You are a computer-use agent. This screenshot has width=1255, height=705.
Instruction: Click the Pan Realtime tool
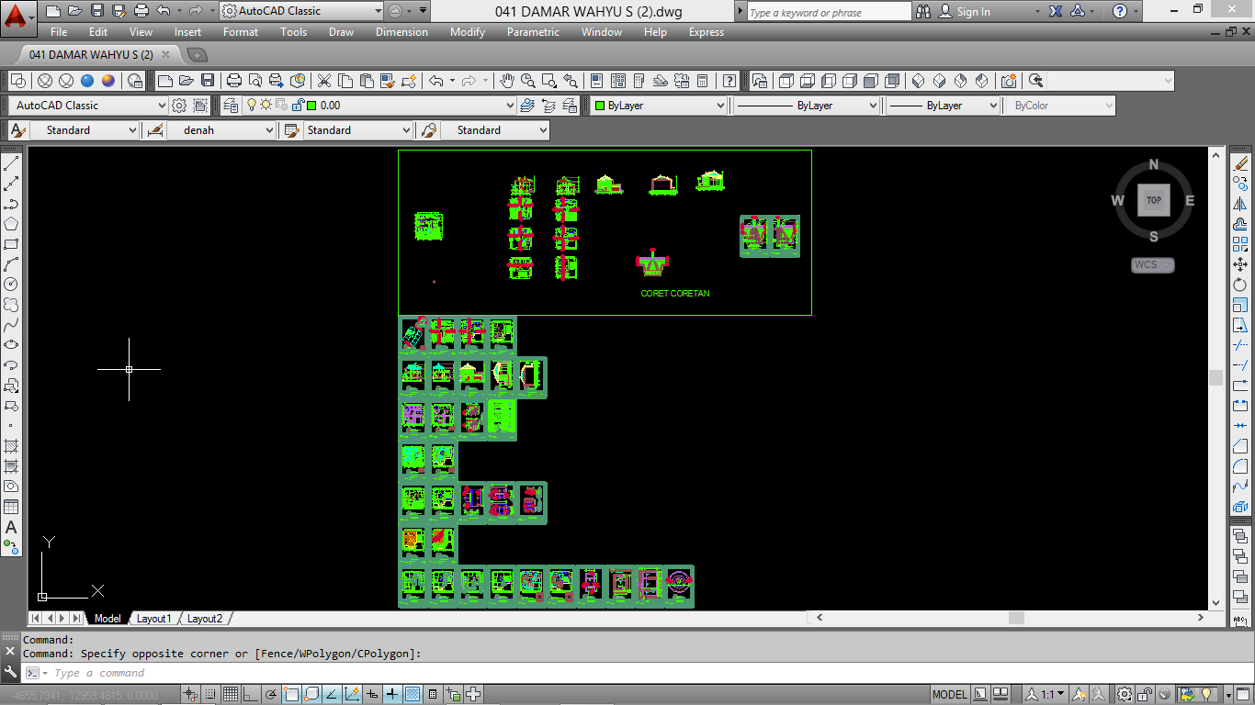click(x=506, y=81)
